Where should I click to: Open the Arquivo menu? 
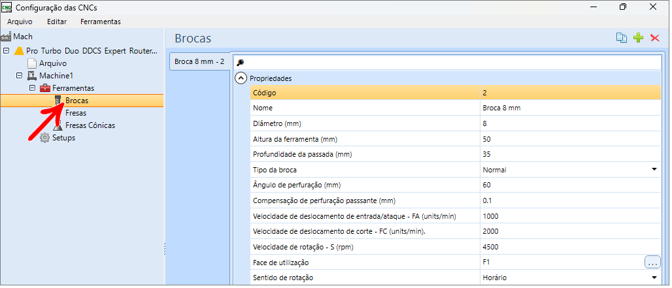point(20,22)
